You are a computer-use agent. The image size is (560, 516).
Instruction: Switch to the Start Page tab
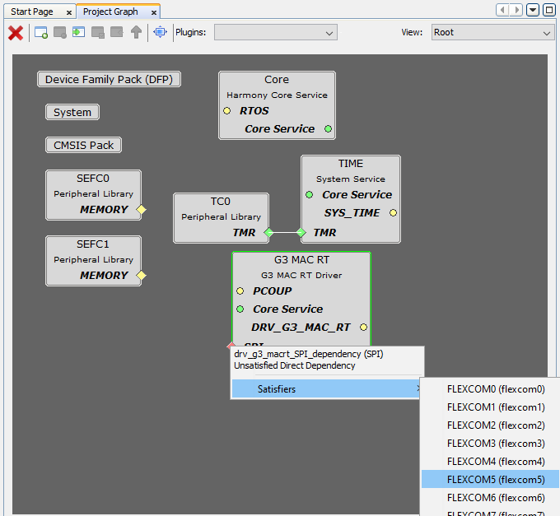32,12
